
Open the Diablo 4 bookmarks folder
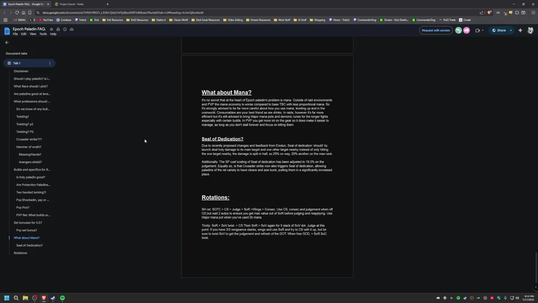(x=159, y=20)
